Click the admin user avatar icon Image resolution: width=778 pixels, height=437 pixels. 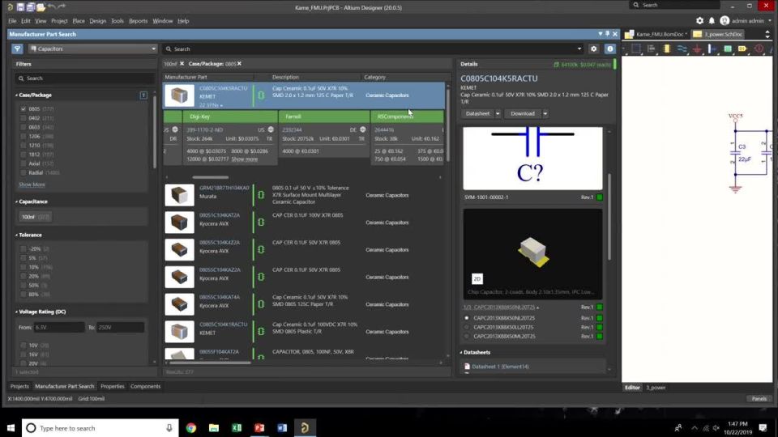pyautogui.click(x=725, y=21)
